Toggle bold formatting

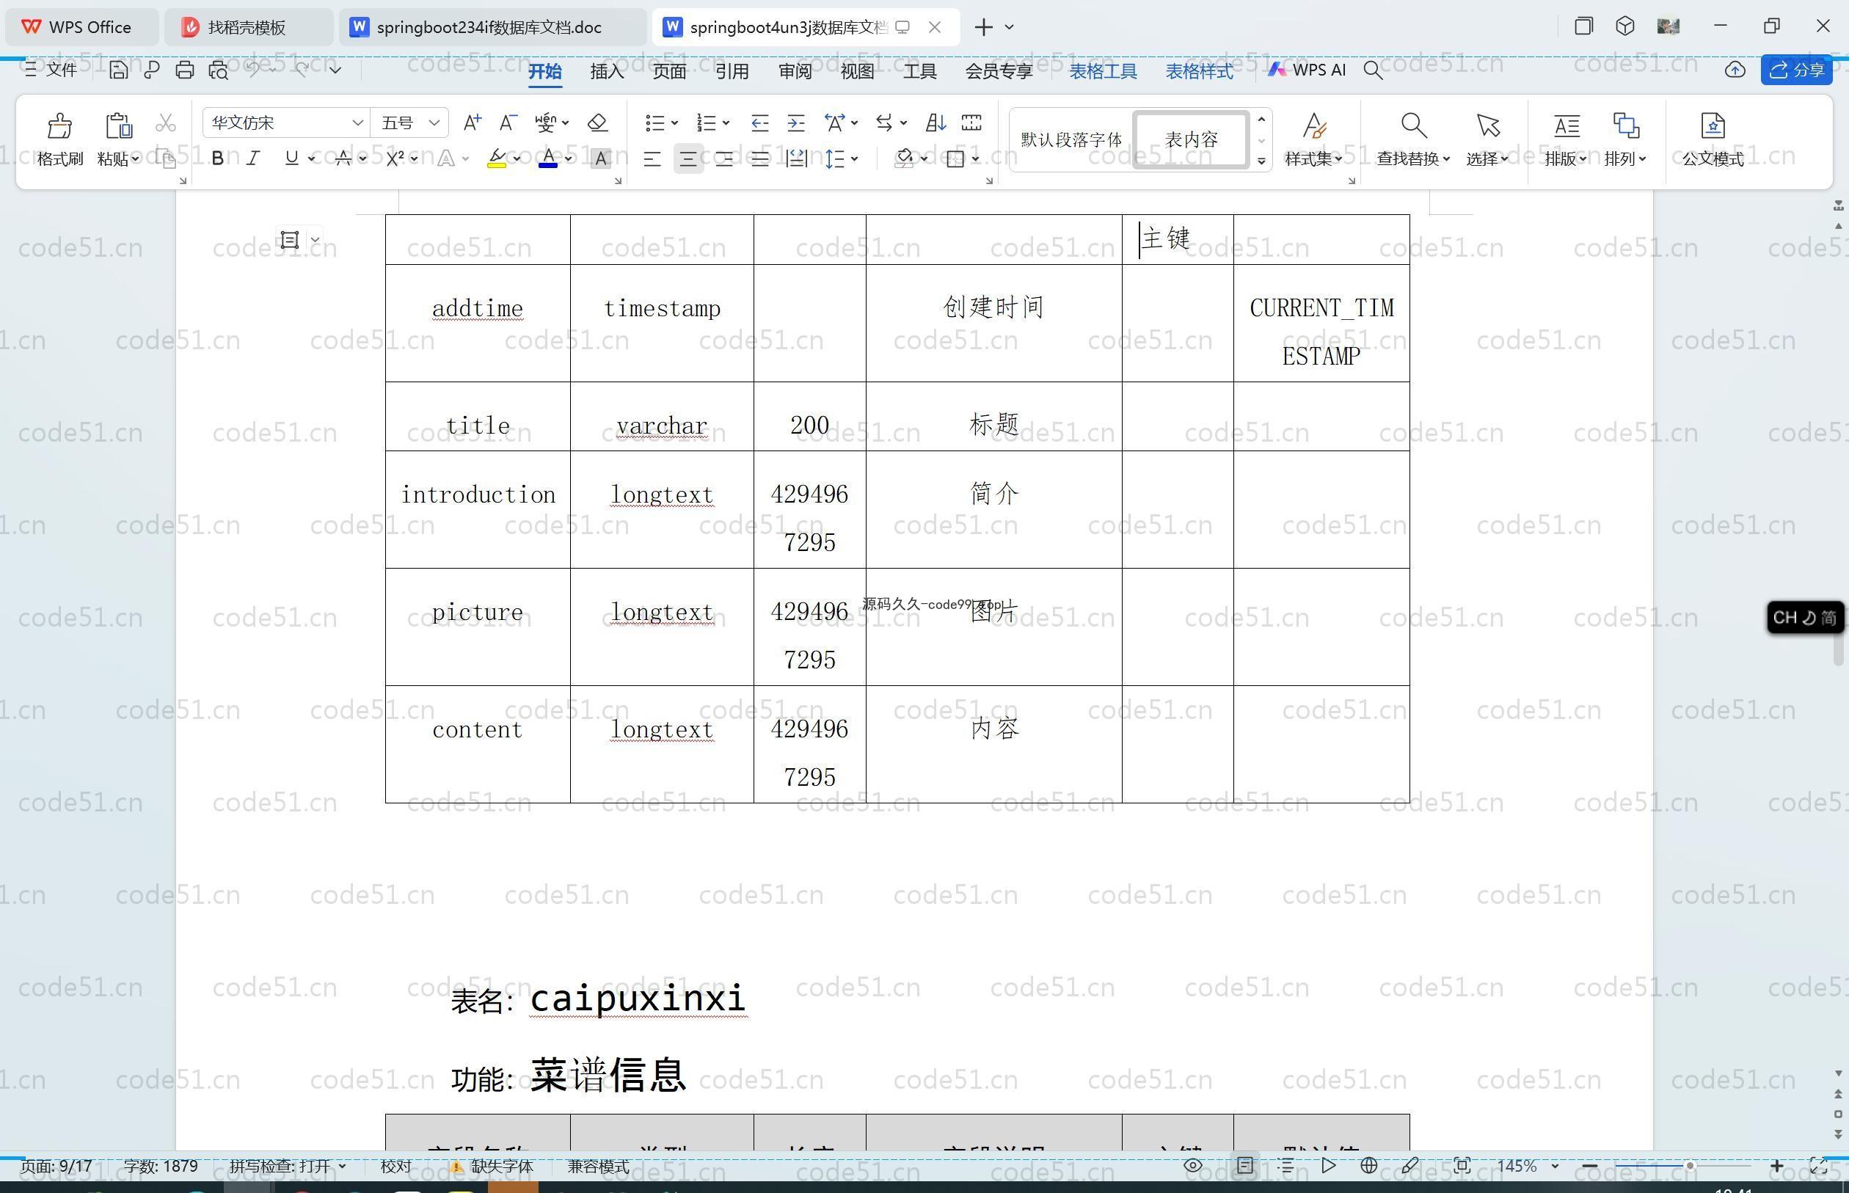coord(218,158)
